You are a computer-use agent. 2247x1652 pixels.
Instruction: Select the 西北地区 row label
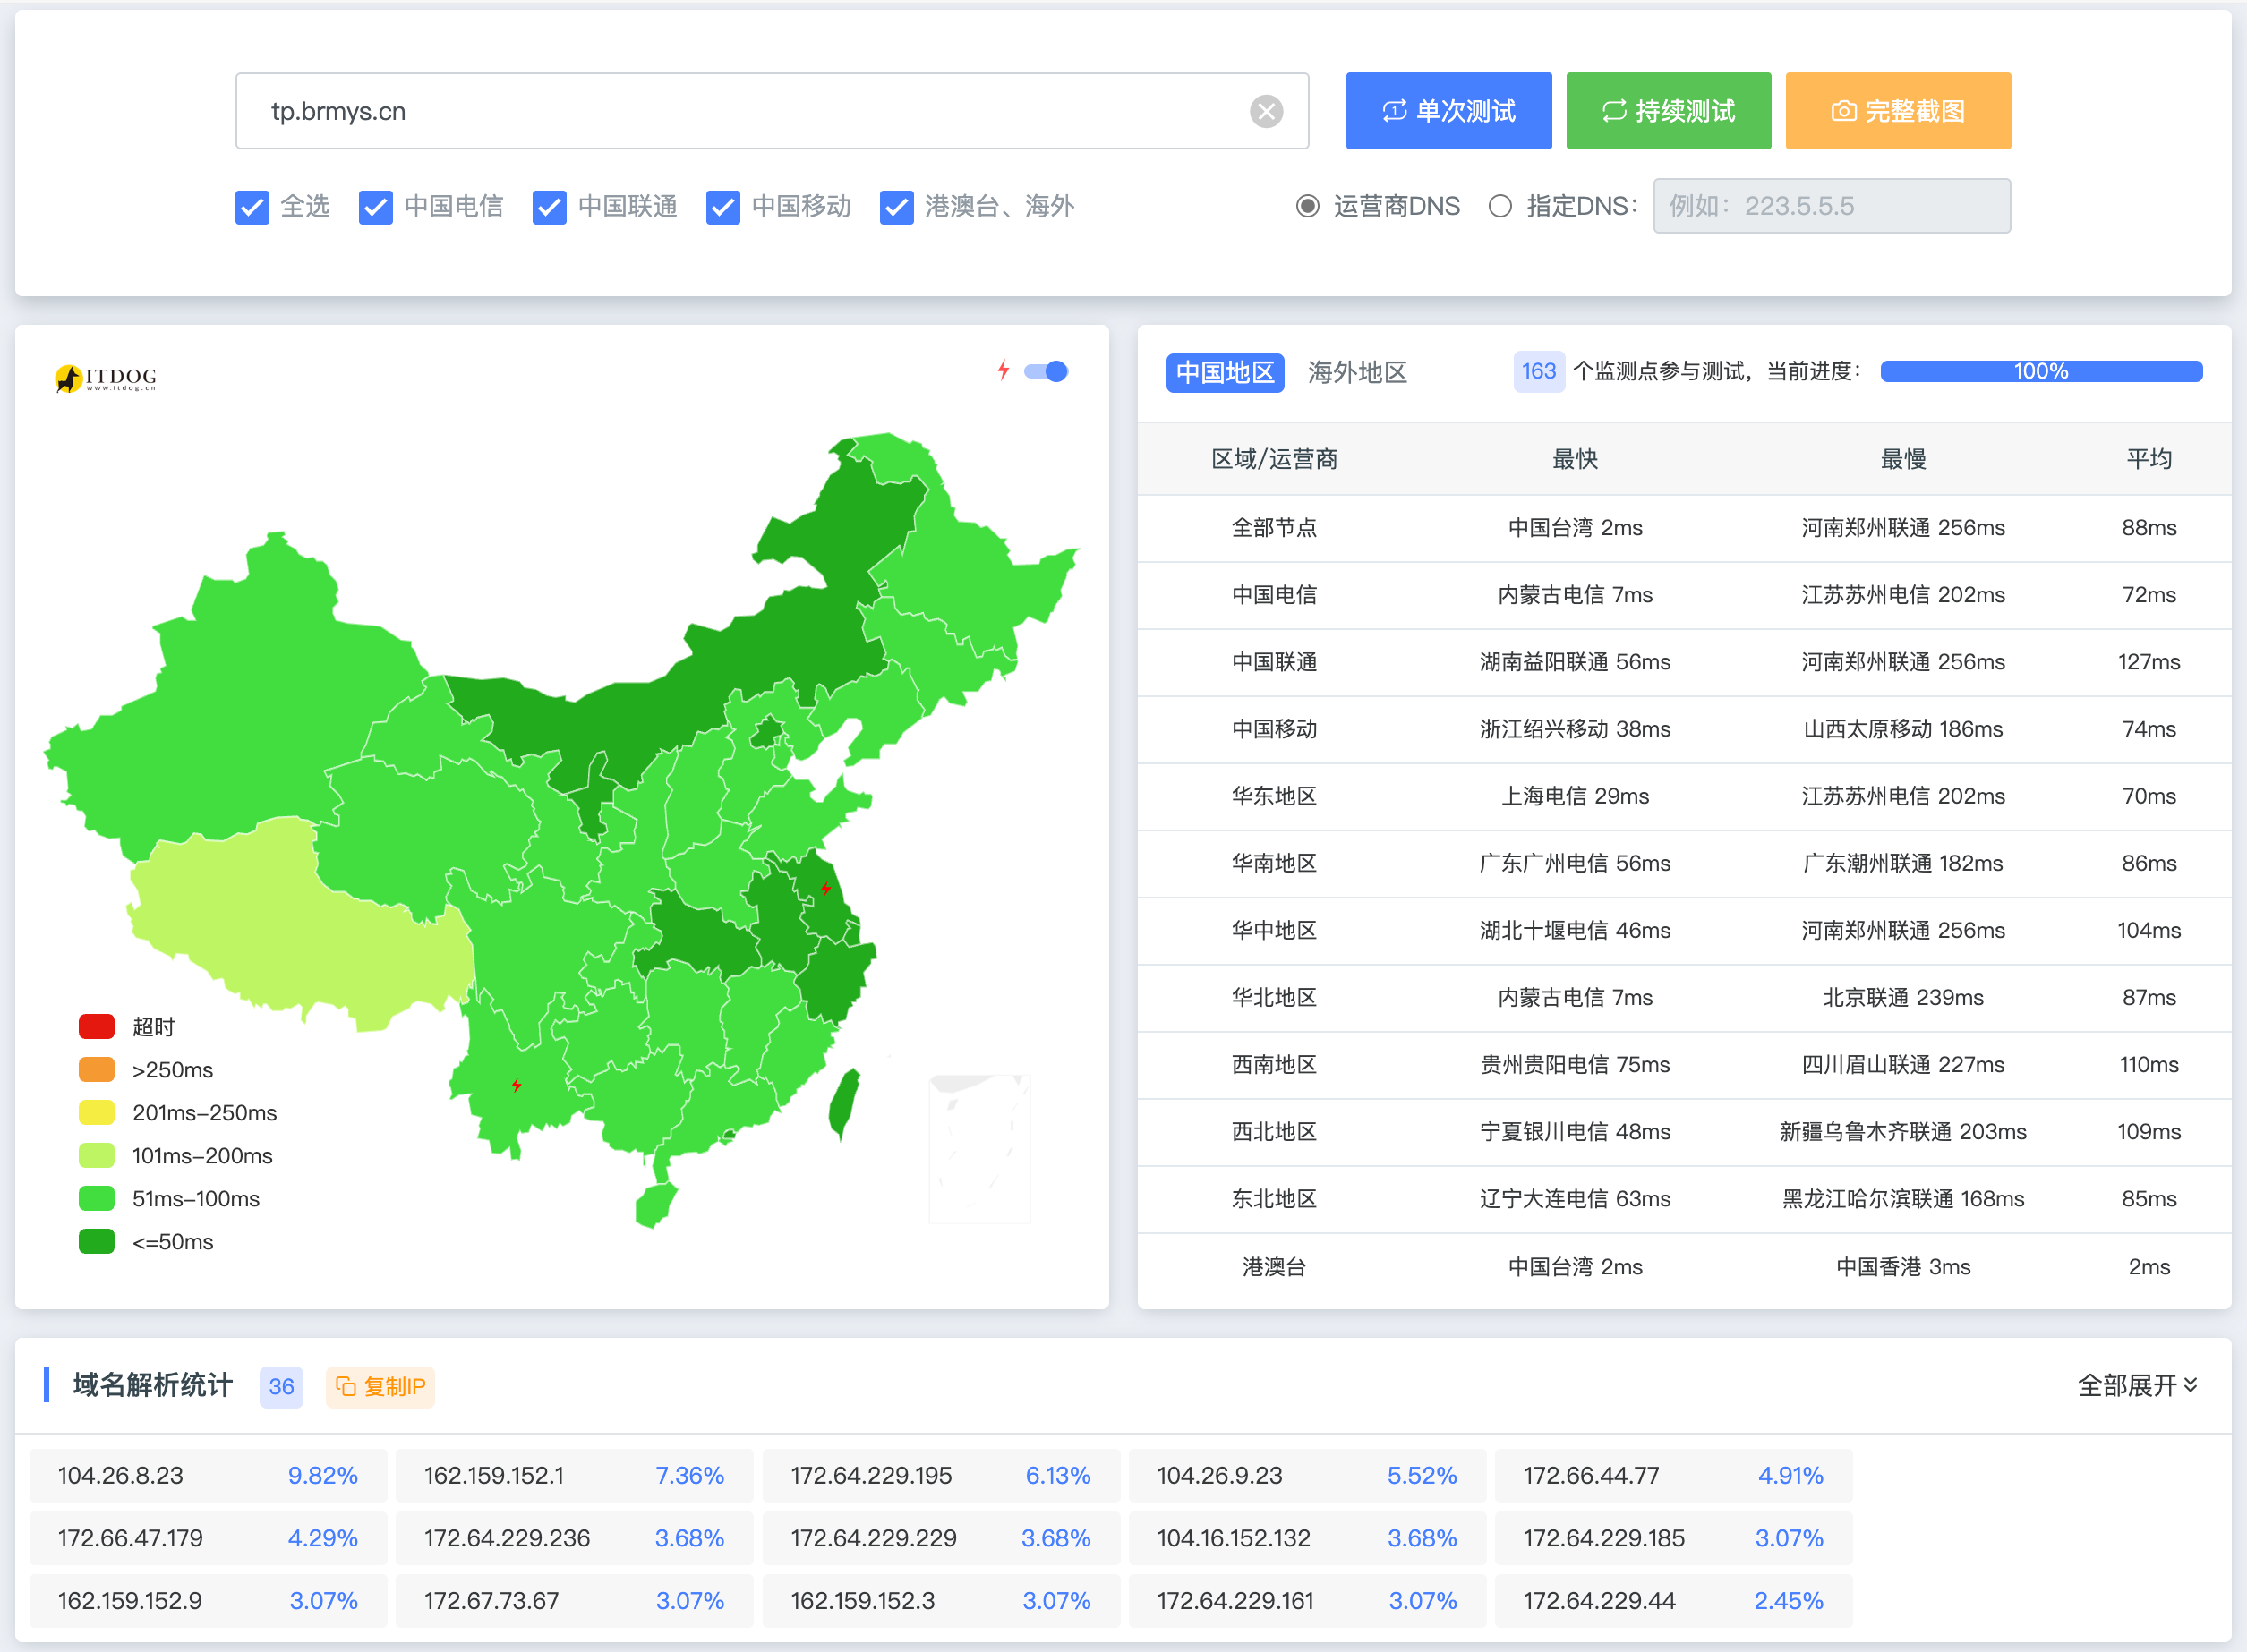[1274, 1131]
